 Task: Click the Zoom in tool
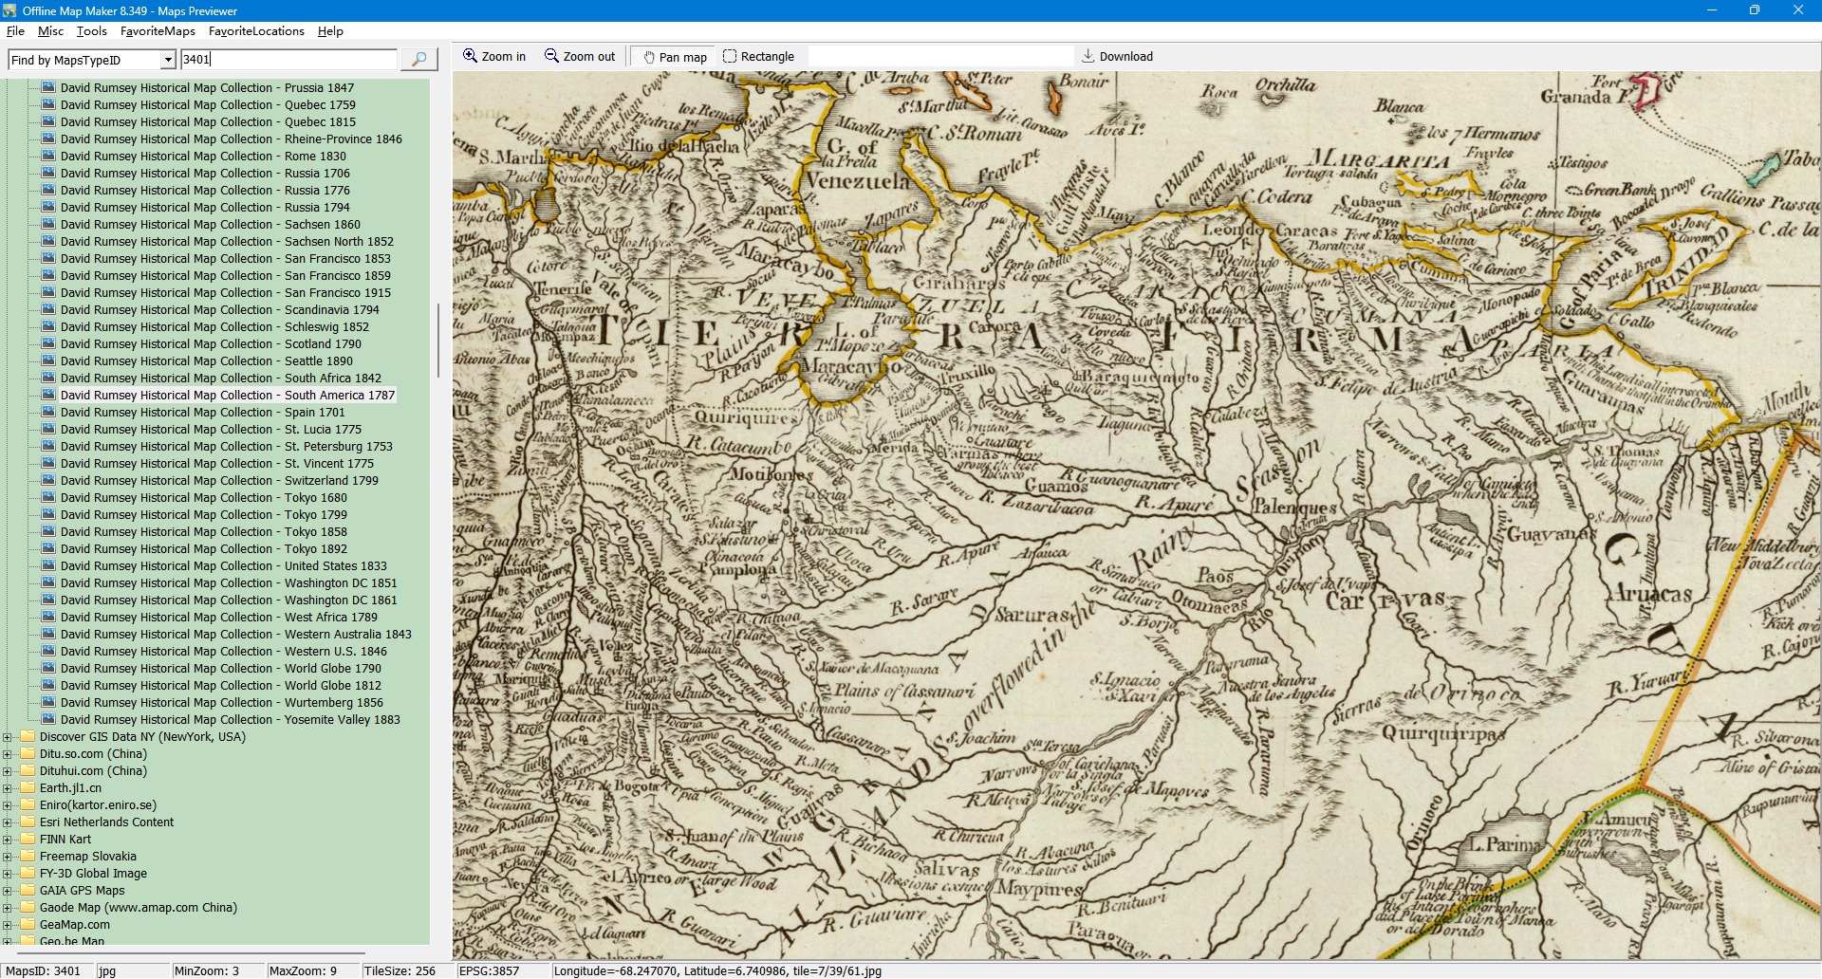pyautogui.click(x=494, y=57)
